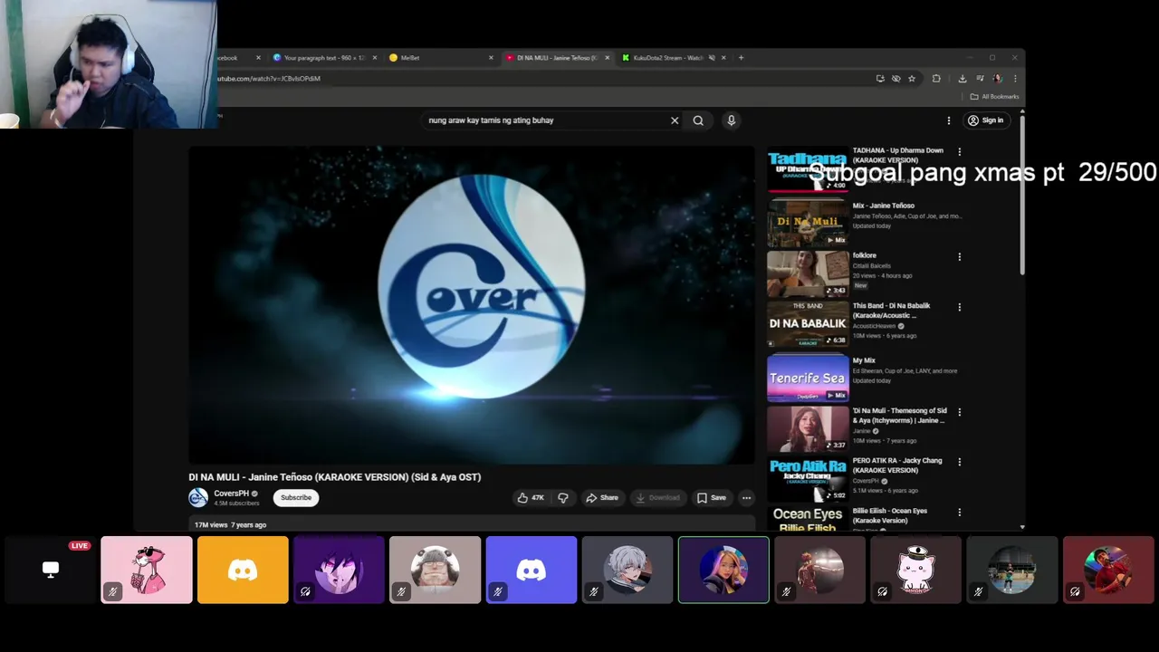The image size is (1159, 652).
Task: Click the Sign in button
Action: click(986, 120)
